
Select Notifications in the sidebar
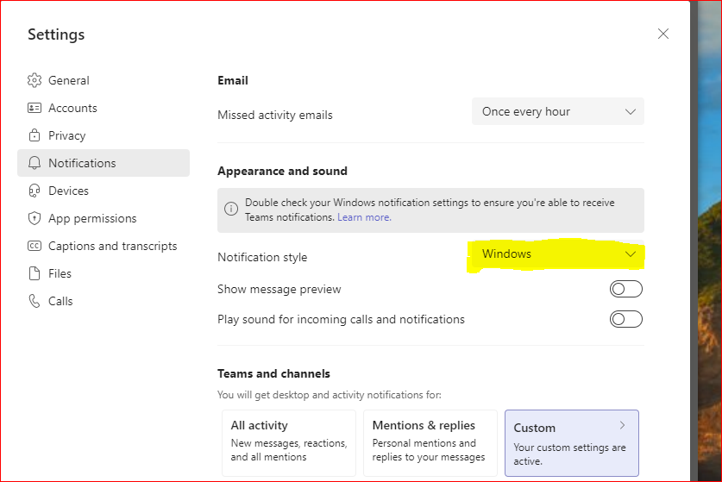click(x=104, y=163)
